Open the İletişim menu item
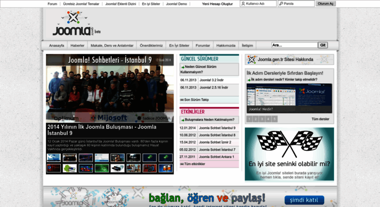The height and width of the screenshot is (207, 380). point(247,46)
